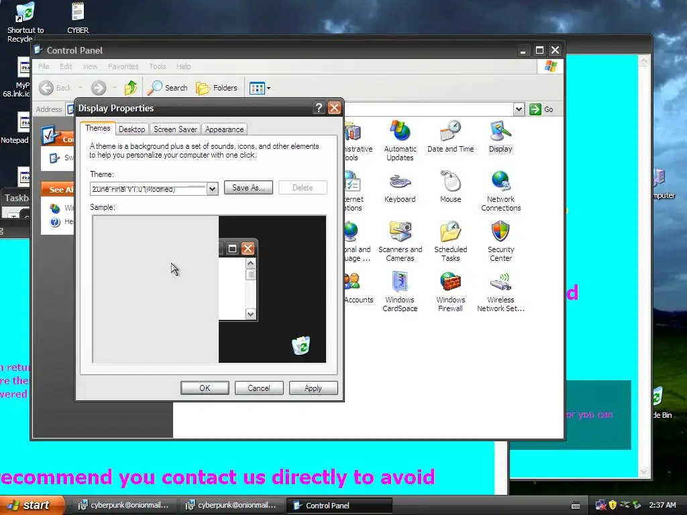
Task: Select the Display control panel icon
Action: coord(500,136)
